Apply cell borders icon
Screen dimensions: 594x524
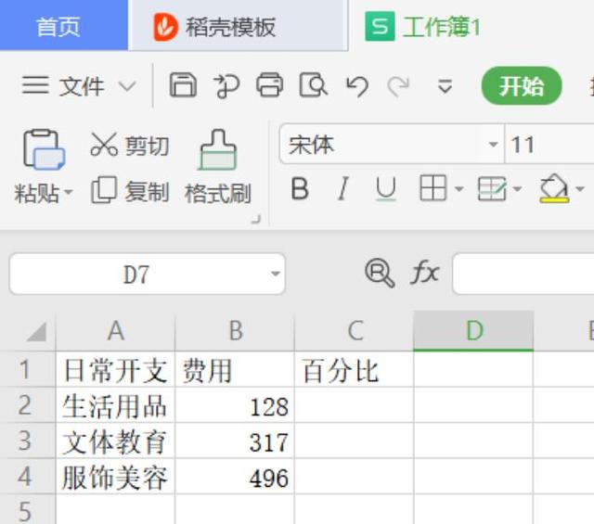pyautogui.click(x=433, y=187)
